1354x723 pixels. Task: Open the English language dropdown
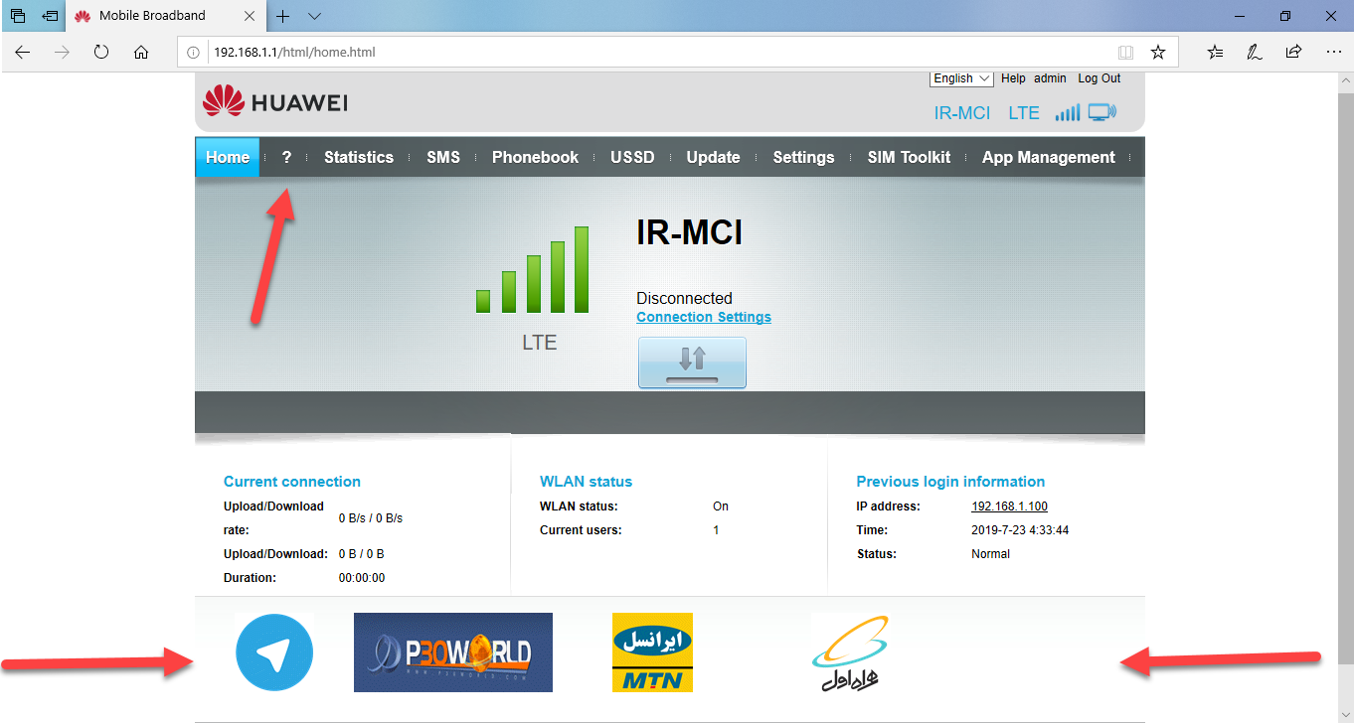[961, 78]
